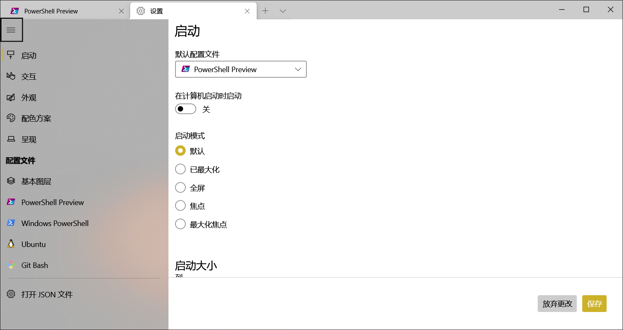Viewport: 623px width, 330px height.
Task: Open the 外观 settings section
Action: [x=29, y=97]
